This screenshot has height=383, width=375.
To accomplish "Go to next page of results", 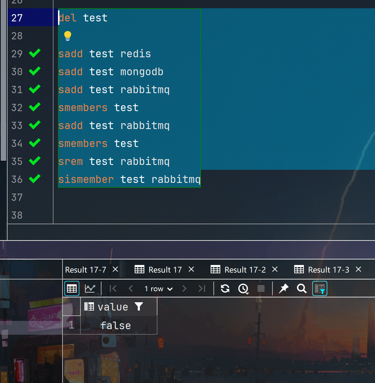I will pyautogui.click(x=184, y=288).
